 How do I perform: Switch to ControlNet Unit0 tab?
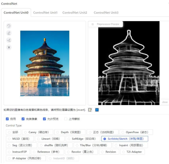16,13
